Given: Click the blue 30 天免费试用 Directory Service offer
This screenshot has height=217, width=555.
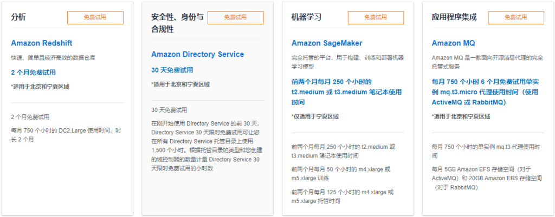Looking at the screenshot, I should [172, 70].
